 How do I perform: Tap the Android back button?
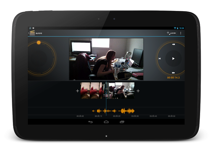[x=90, y=122]
